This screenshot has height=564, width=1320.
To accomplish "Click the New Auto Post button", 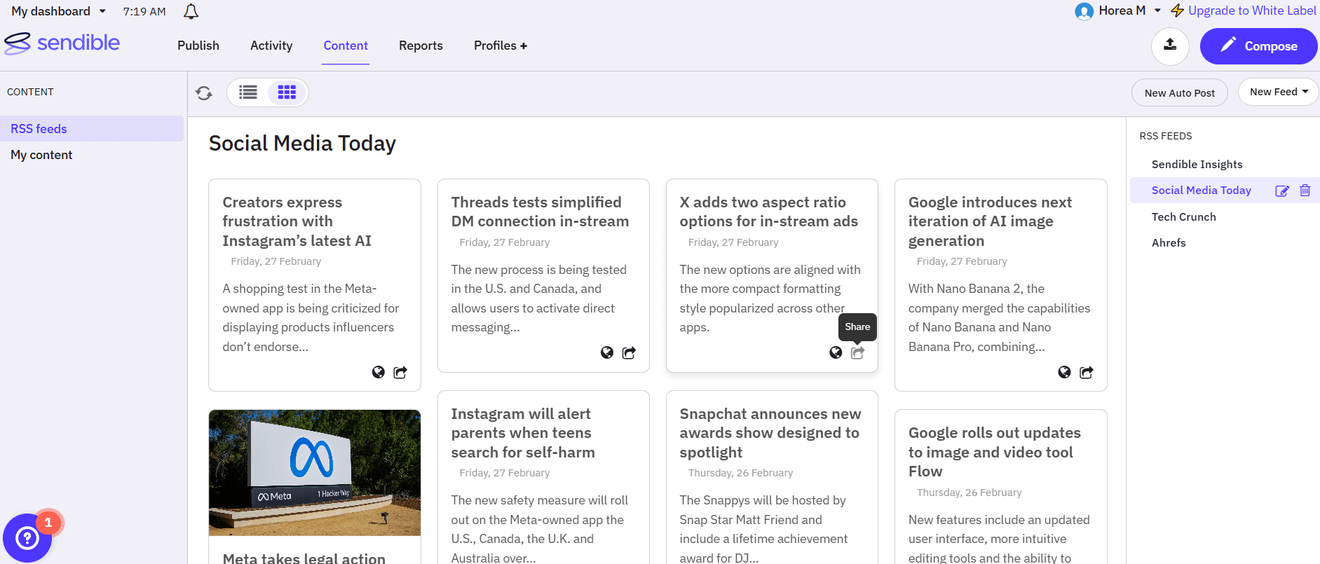I will (x=1180, y=92).
